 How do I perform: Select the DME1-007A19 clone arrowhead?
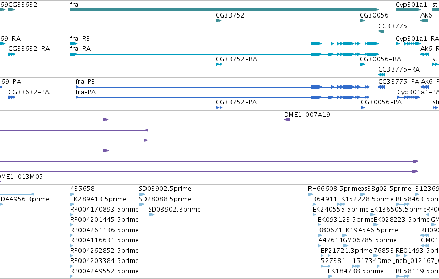(287, 120)
